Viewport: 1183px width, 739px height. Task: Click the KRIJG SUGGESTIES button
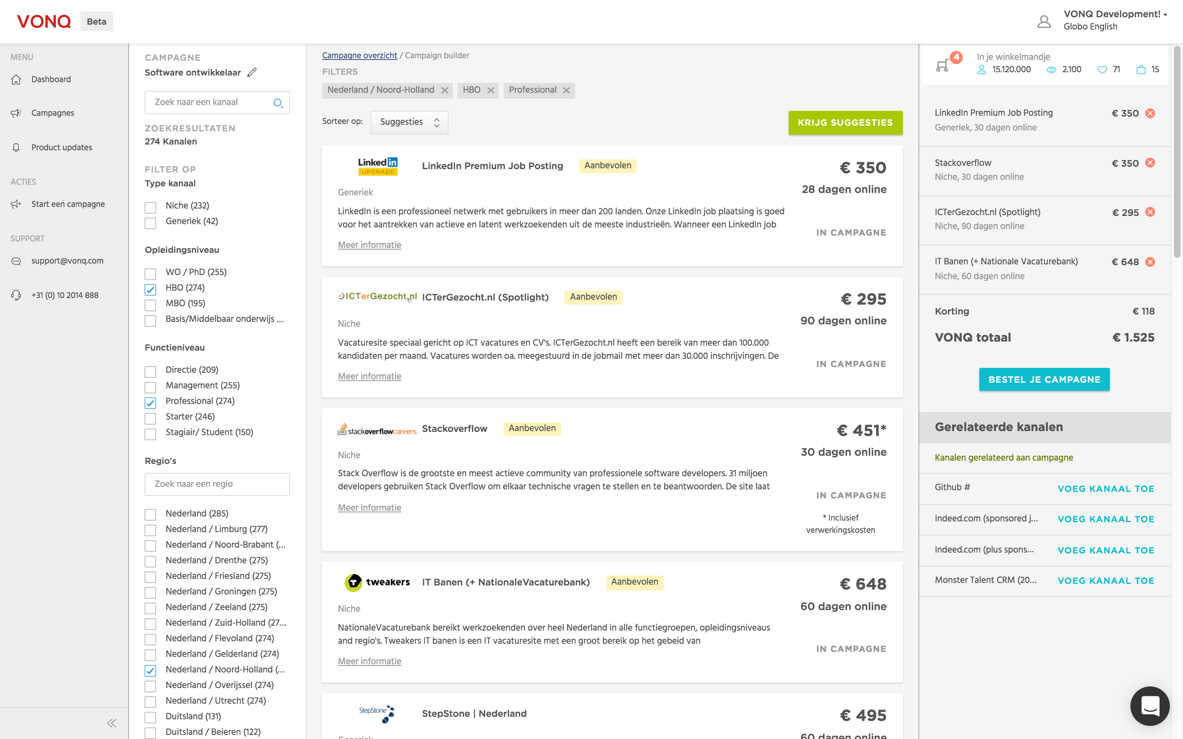[845, 123]
